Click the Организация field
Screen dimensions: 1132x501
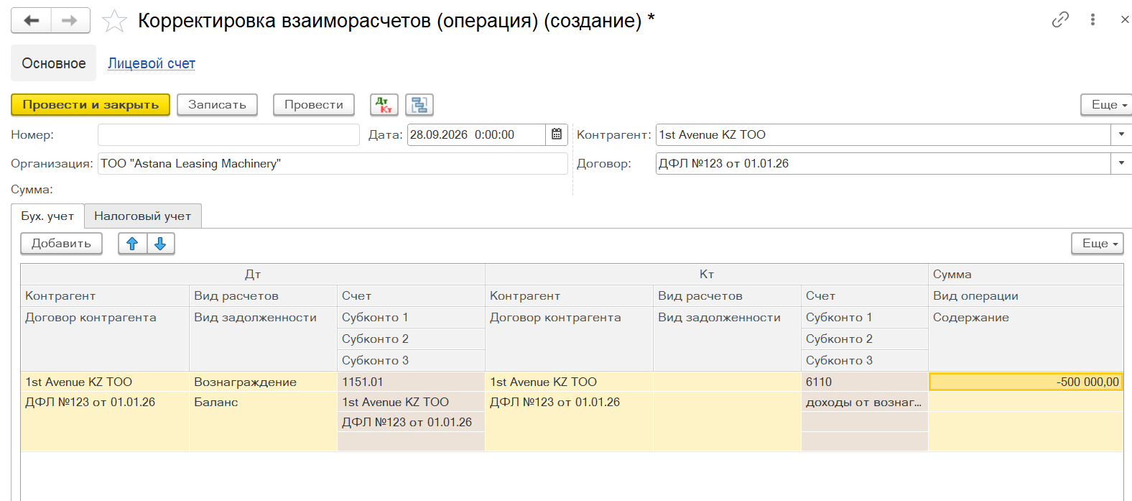pos(333,163)
